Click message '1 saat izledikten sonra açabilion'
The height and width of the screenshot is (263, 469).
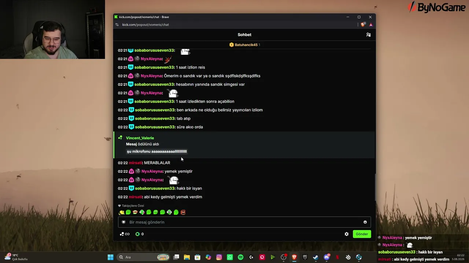point(205,102)
